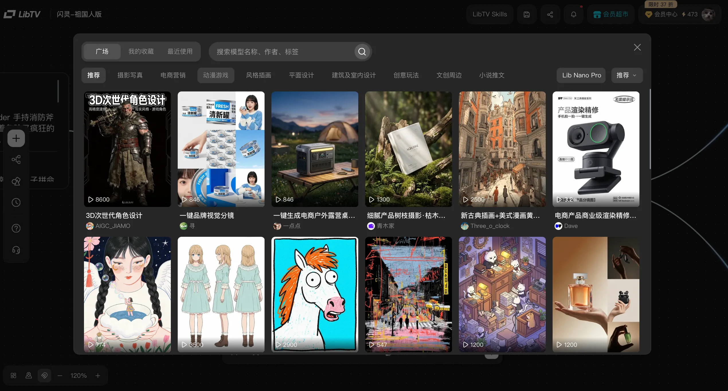Open the share icon in top bar
This screenshot has width=728, height=391.
coord(550,14)
